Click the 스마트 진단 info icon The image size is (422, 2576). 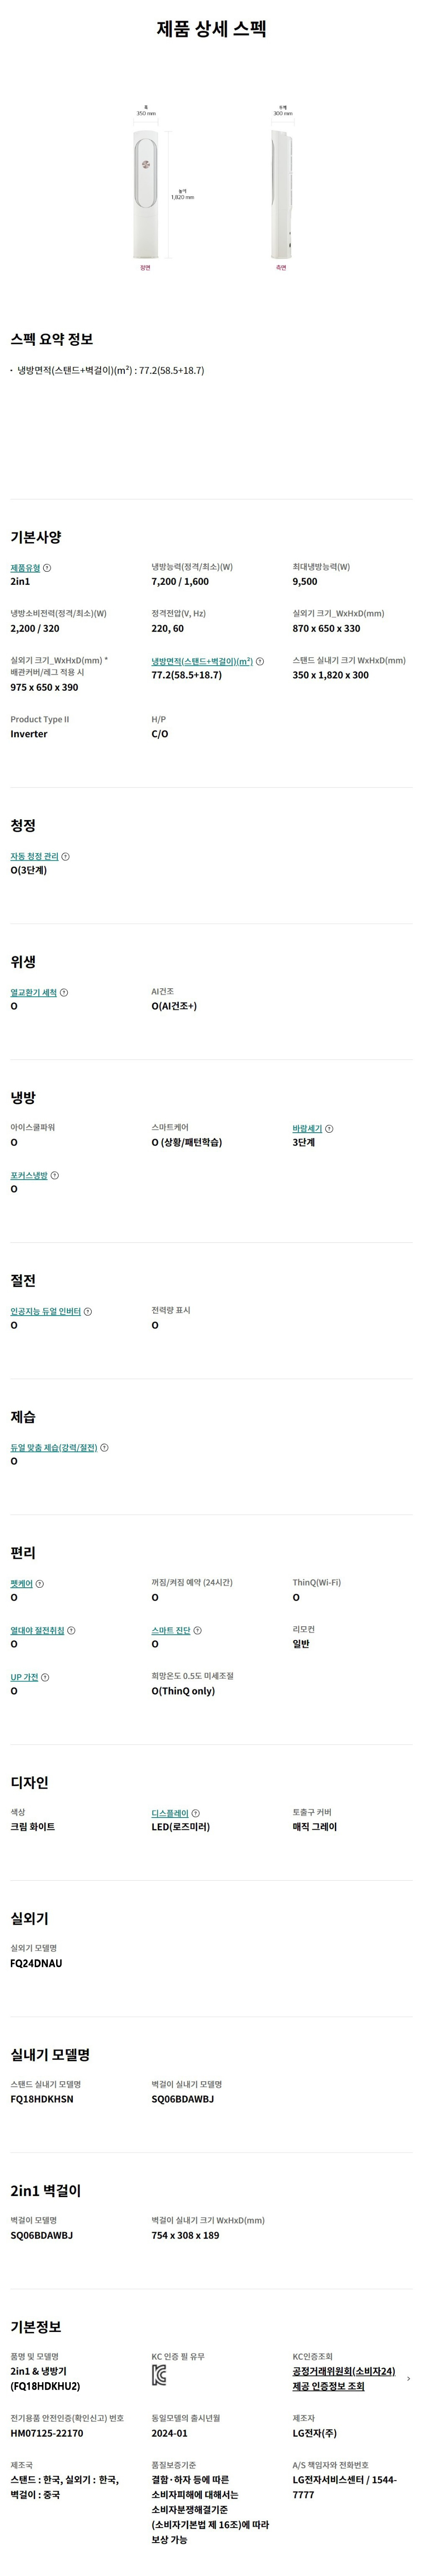point(197,1630)
